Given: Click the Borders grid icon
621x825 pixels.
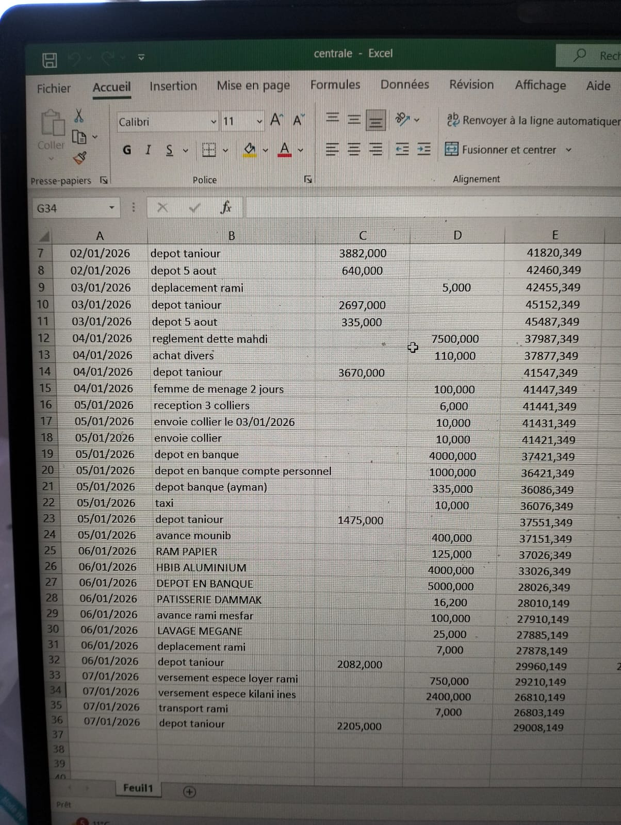Looking at the screenshot, I should click(209, 150).
